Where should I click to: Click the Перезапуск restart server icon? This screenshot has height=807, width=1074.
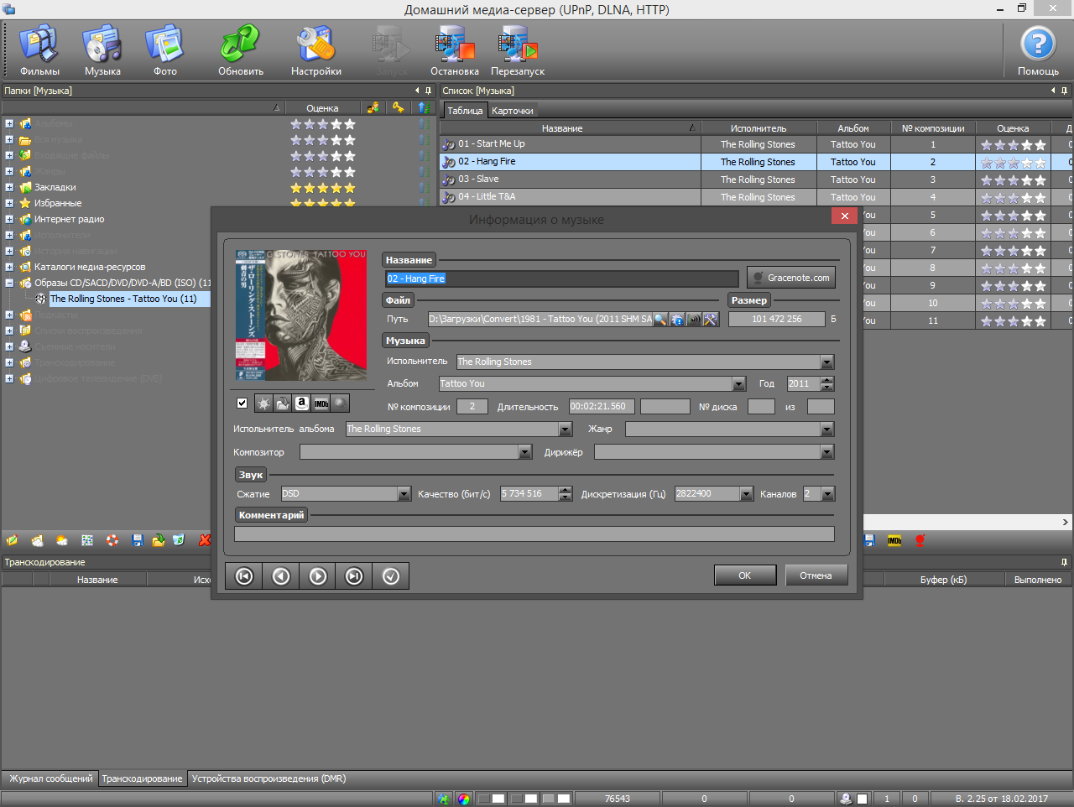point(518,50)
